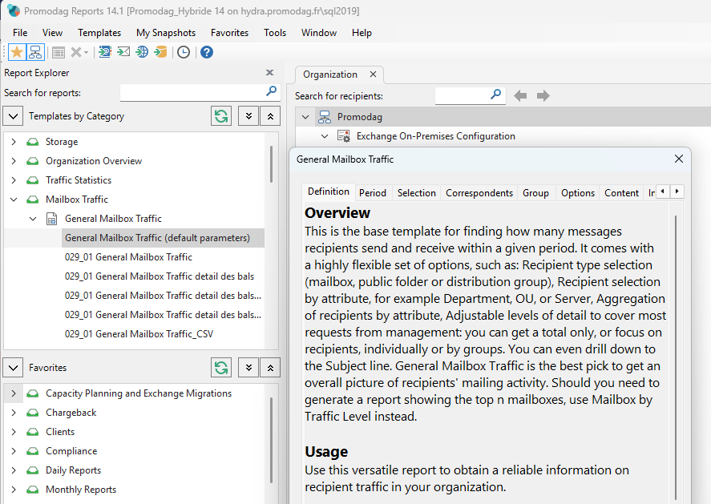The width and height of the screenshot is (711, 504).
Task: Refresh the Templates by Category list
Action: pos(220,116)
